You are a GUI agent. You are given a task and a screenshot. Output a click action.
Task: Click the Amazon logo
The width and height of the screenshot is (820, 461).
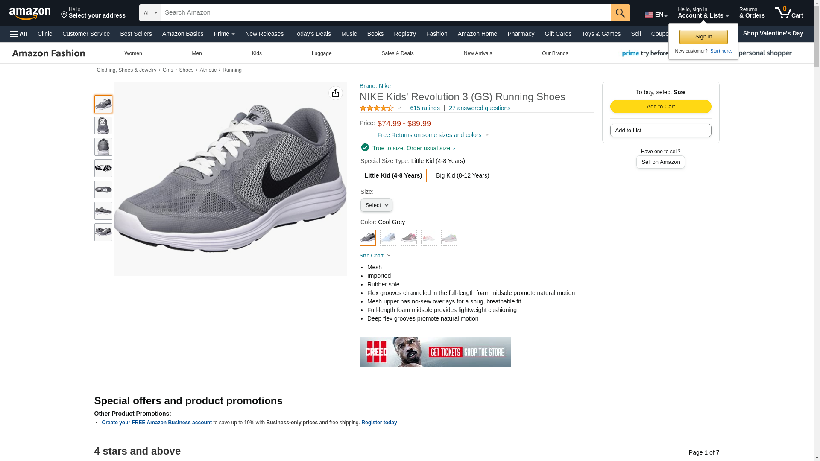point(30,13)
